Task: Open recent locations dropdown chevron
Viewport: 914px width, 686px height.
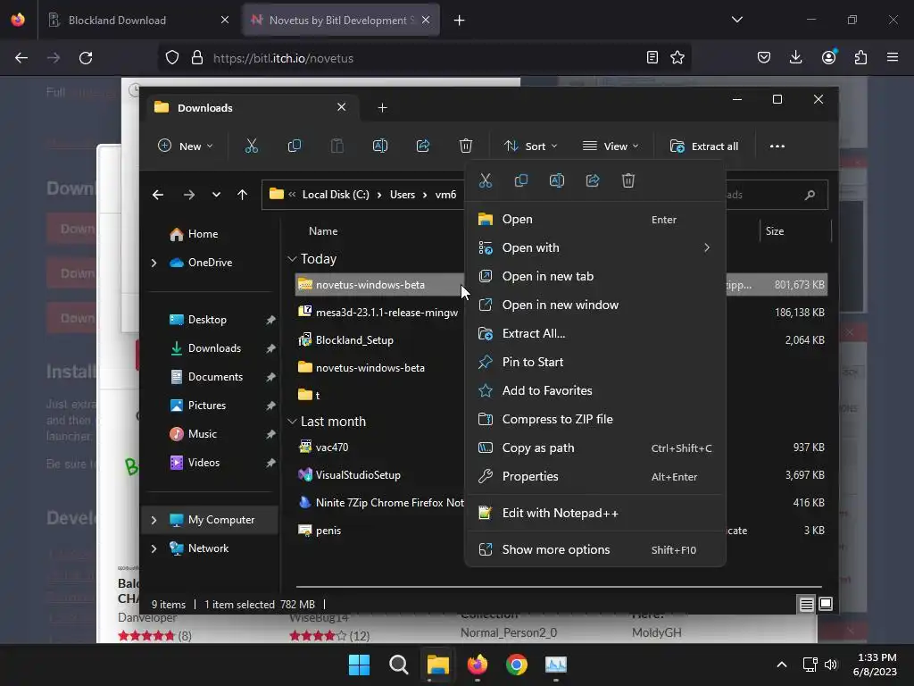Action: click(216, 195)
